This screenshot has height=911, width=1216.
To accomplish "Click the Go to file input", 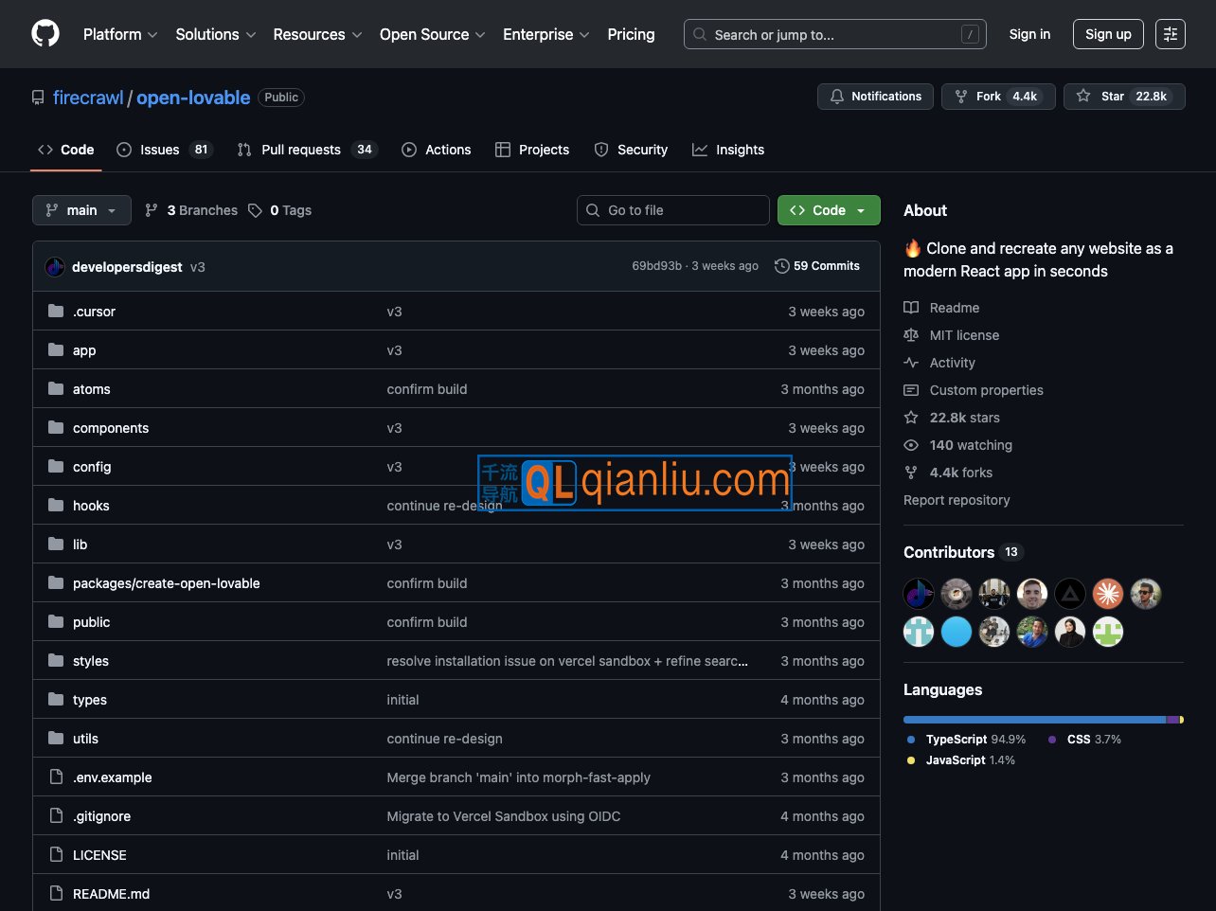I will point(672,210).
